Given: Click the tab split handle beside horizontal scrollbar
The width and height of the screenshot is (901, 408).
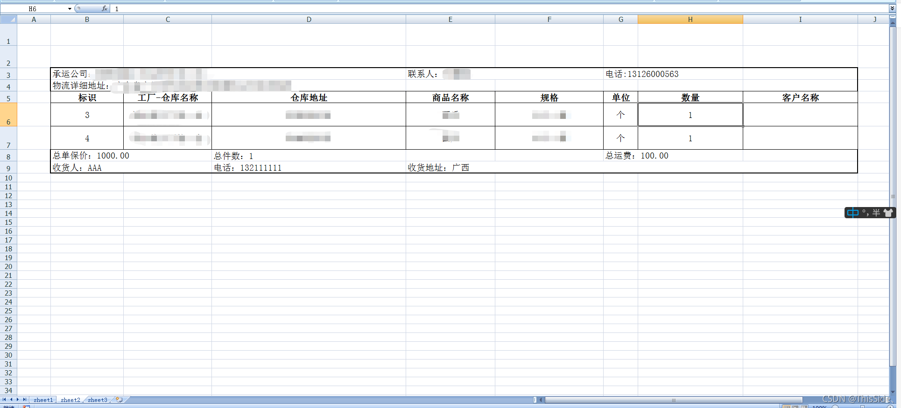Looking at the screenshot, I should pyautogui.click(x=535, y=400).
